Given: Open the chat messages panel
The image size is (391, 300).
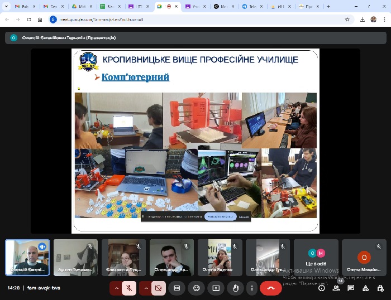Looking at the screenshot, I should (x=351, y=288).
